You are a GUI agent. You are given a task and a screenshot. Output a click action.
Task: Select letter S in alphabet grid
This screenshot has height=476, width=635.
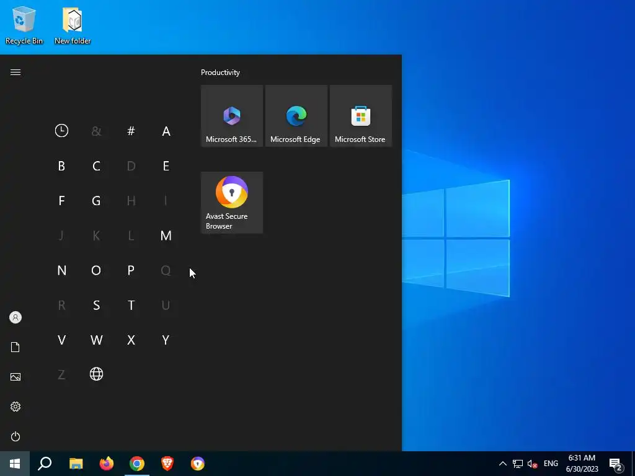[x=96, y=305]
